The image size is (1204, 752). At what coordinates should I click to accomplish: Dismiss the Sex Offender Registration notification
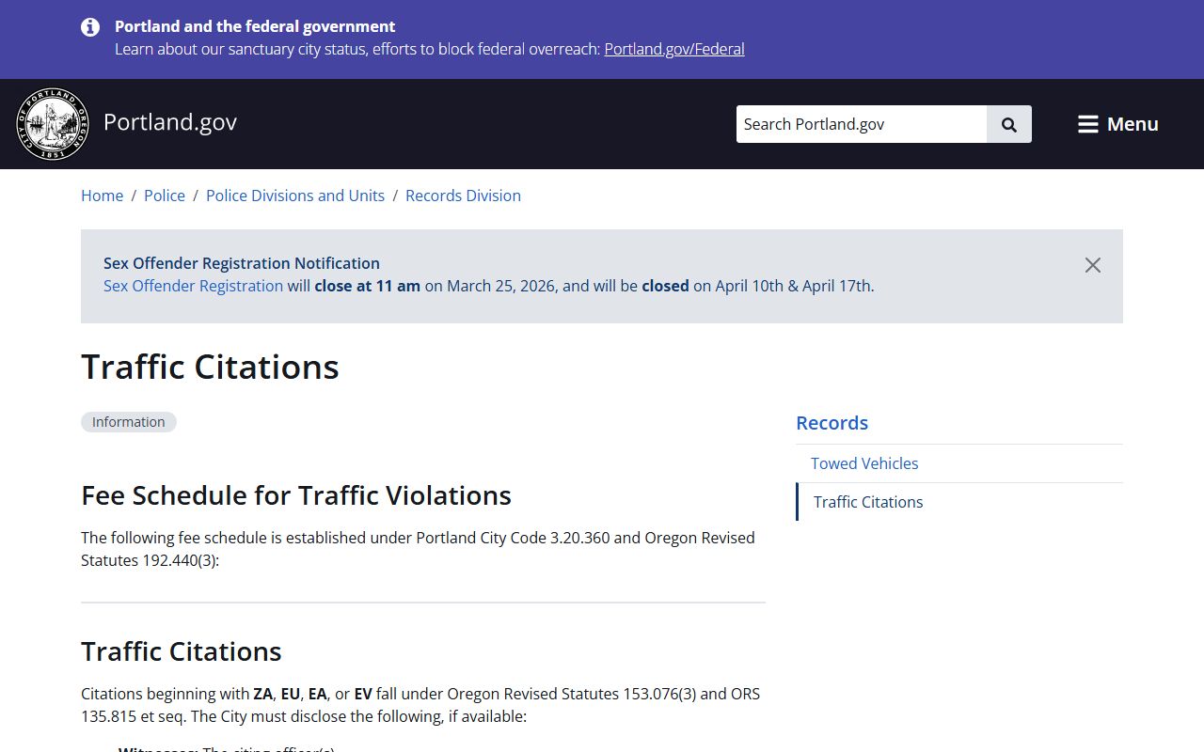point(1092,265)
